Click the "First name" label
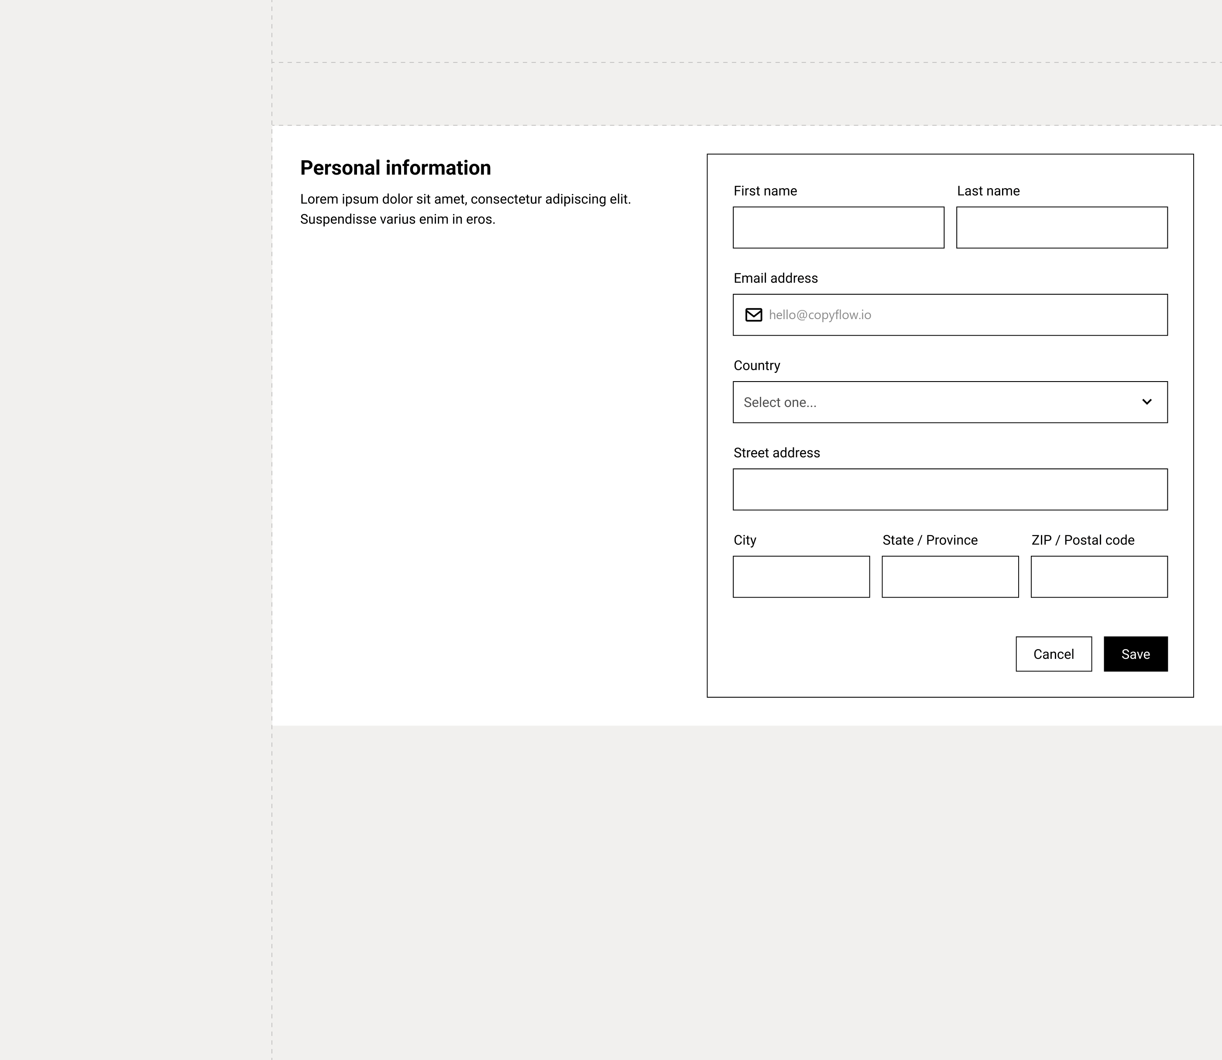The image size is (1222, 1060). coord(765,191)
